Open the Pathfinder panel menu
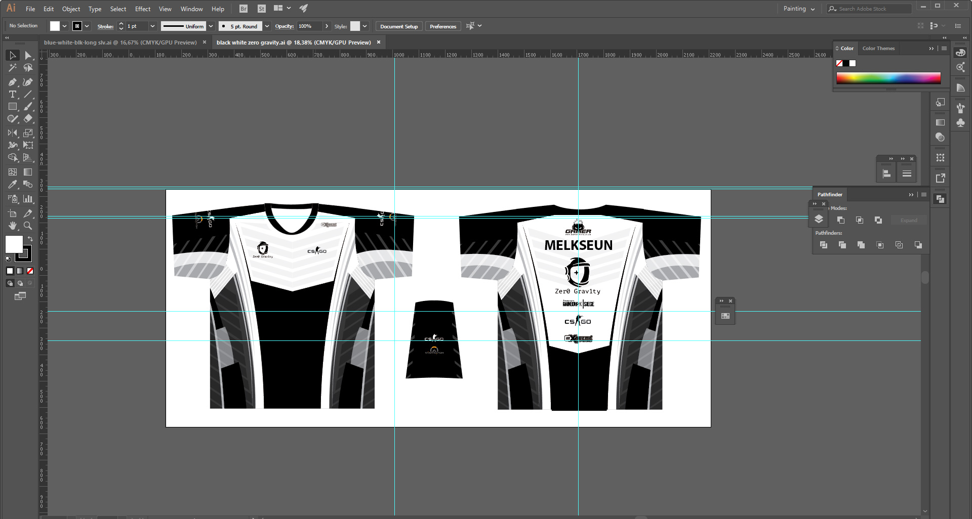 pos(924,195)
